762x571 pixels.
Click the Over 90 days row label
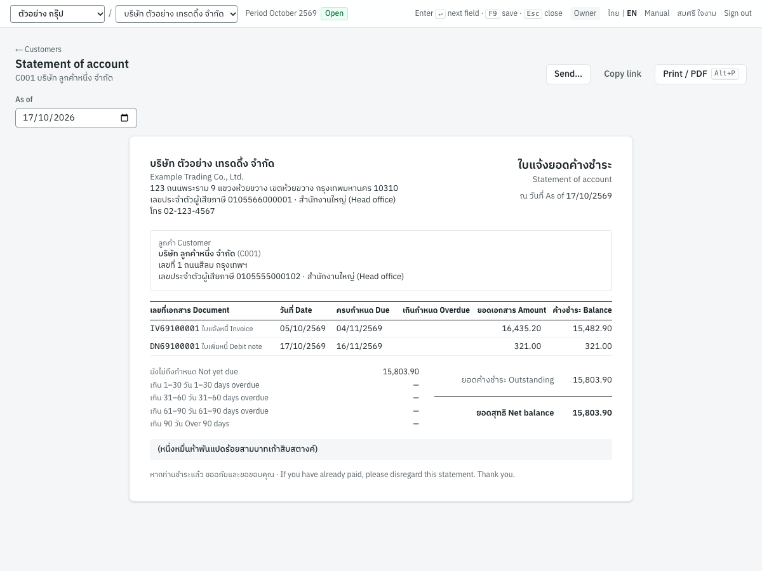coord(190,424)
